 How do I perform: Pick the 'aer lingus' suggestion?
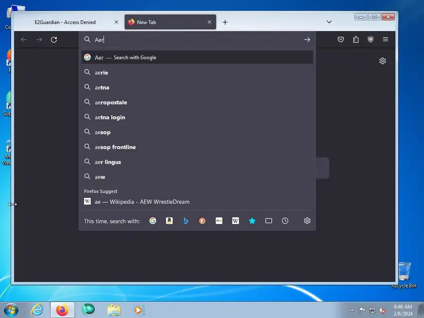point(197,162)
